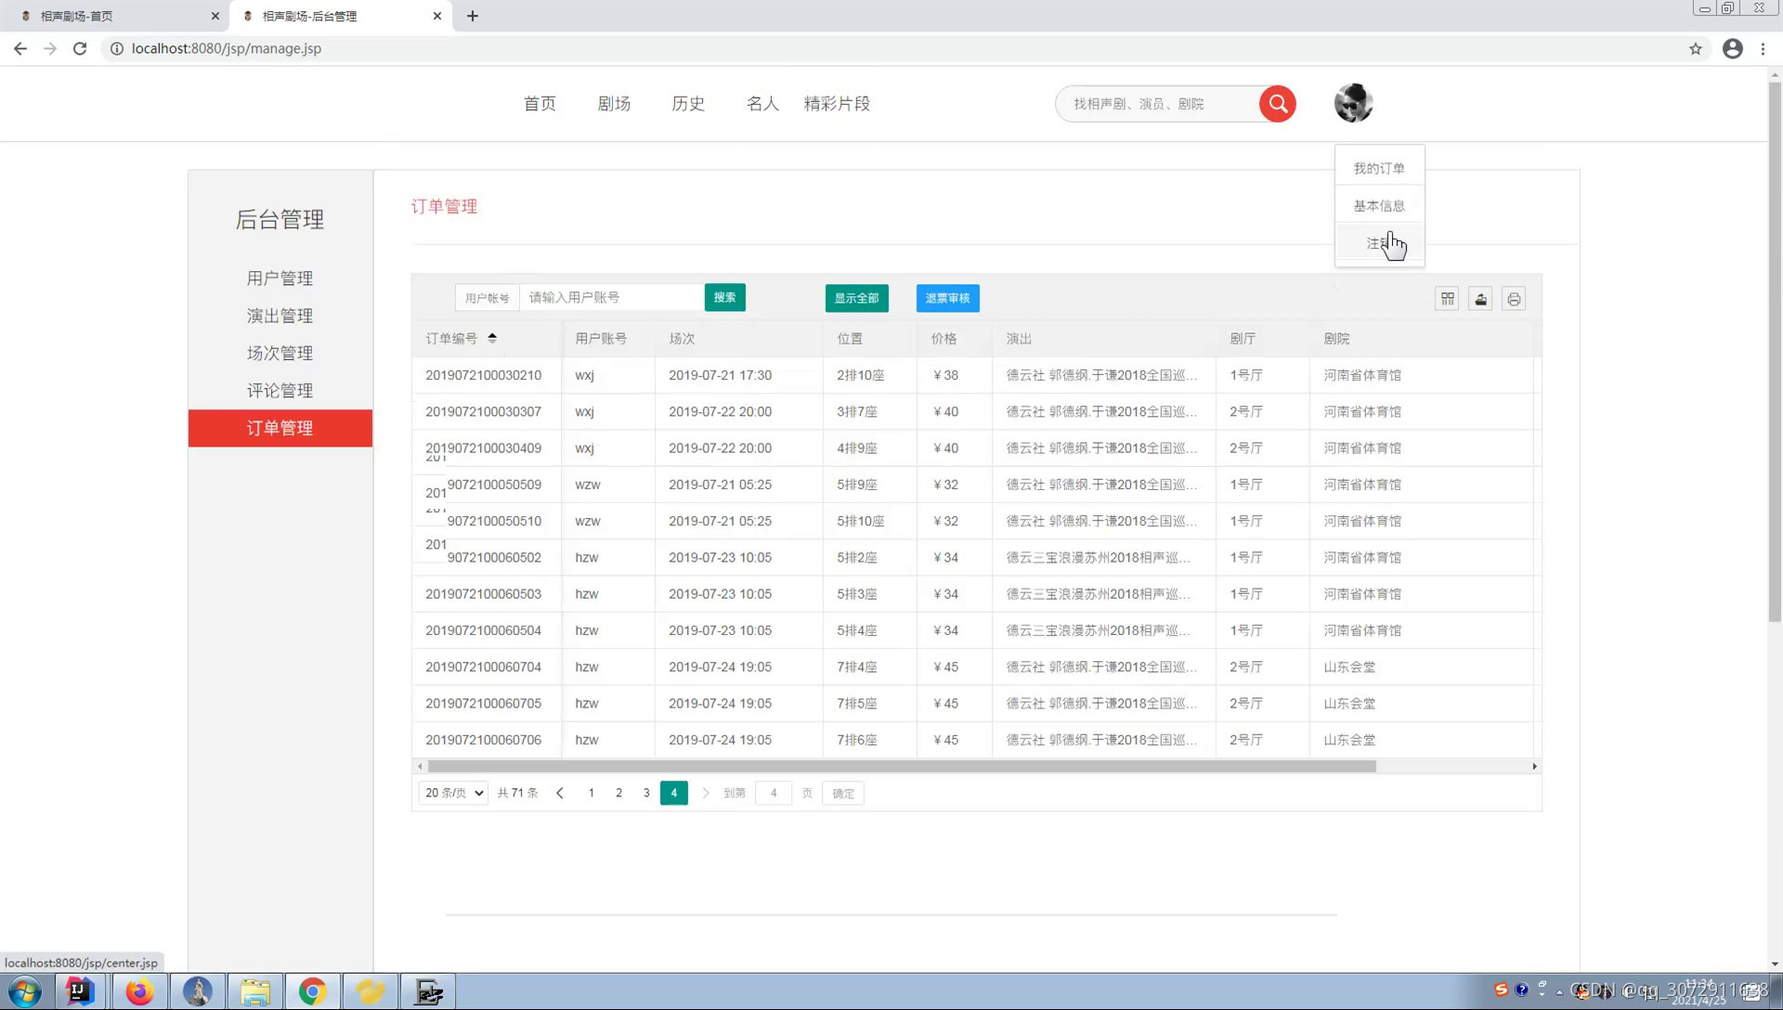
Task: Open 剧场 in top navigation
Action: tap(614, 104)
